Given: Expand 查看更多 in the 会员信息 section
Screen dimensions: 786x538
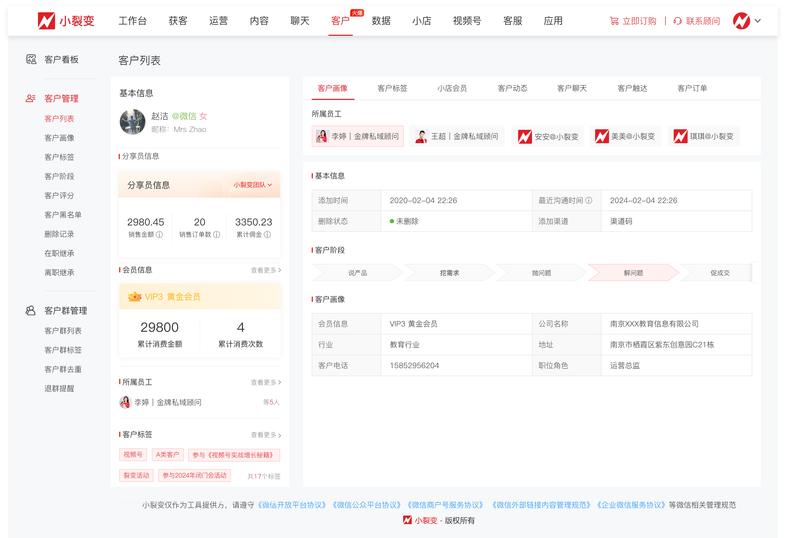Looking at the screenshot, I should pos(265,270).
